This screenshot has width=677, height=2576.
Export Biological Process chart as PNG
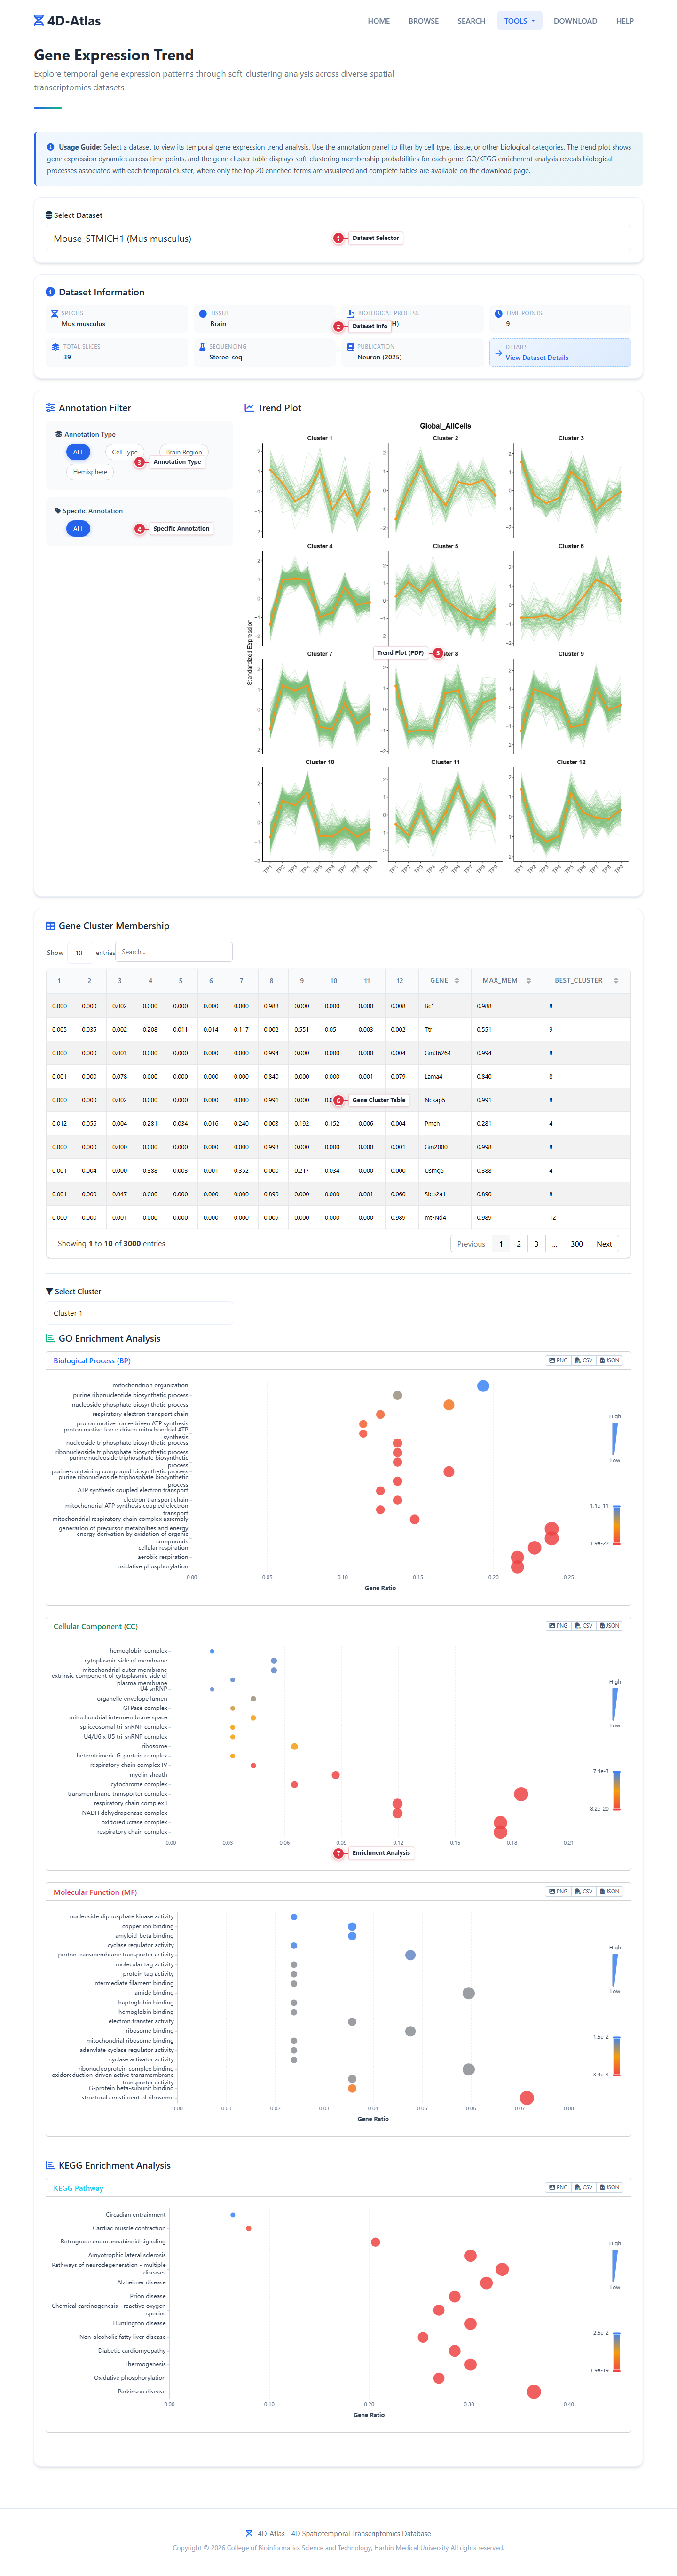(x=558, y=1360)
